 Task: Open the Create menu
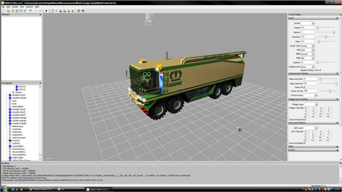15,7
